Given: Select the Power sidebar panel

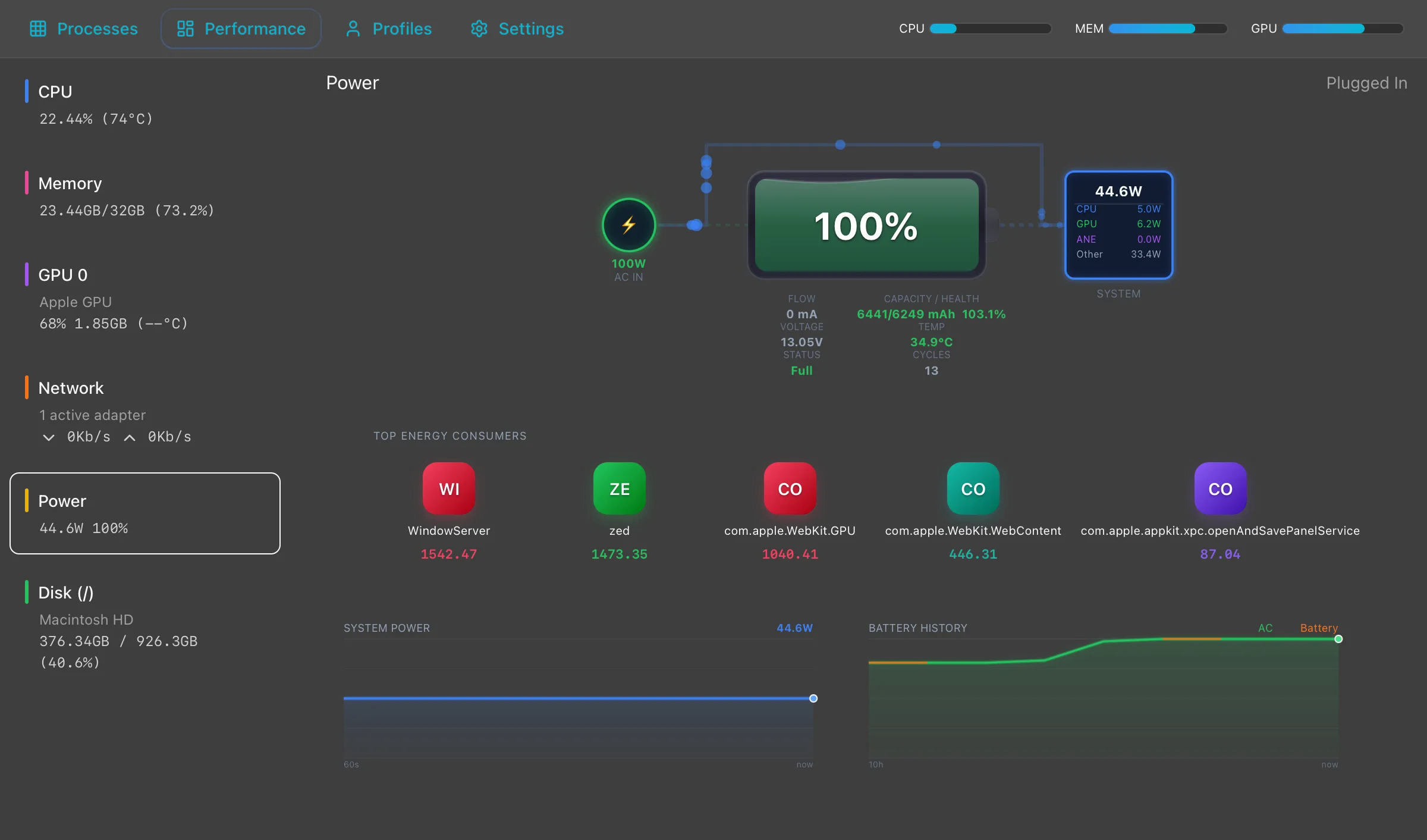Looking at the screenshot, I should coord(144,513).
